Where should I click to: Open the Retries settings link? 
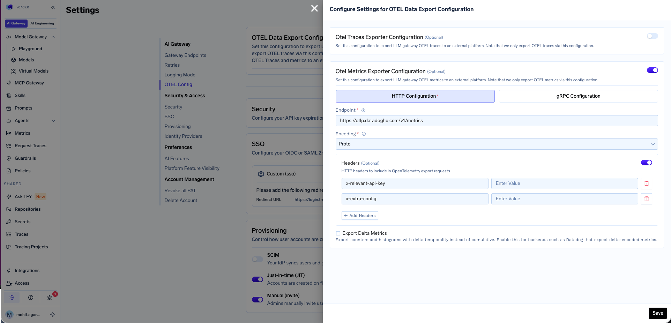click(172, 65)
